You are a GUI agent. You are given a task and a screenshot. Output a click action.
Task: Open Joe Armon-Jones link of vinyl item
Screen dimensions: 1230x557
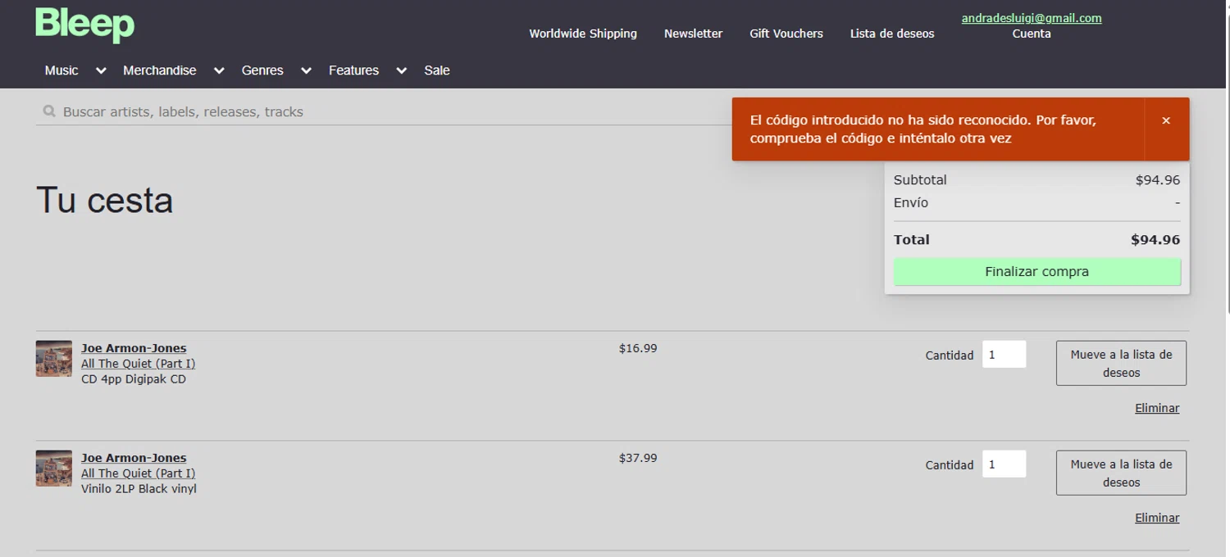click(x=134, y=458)
